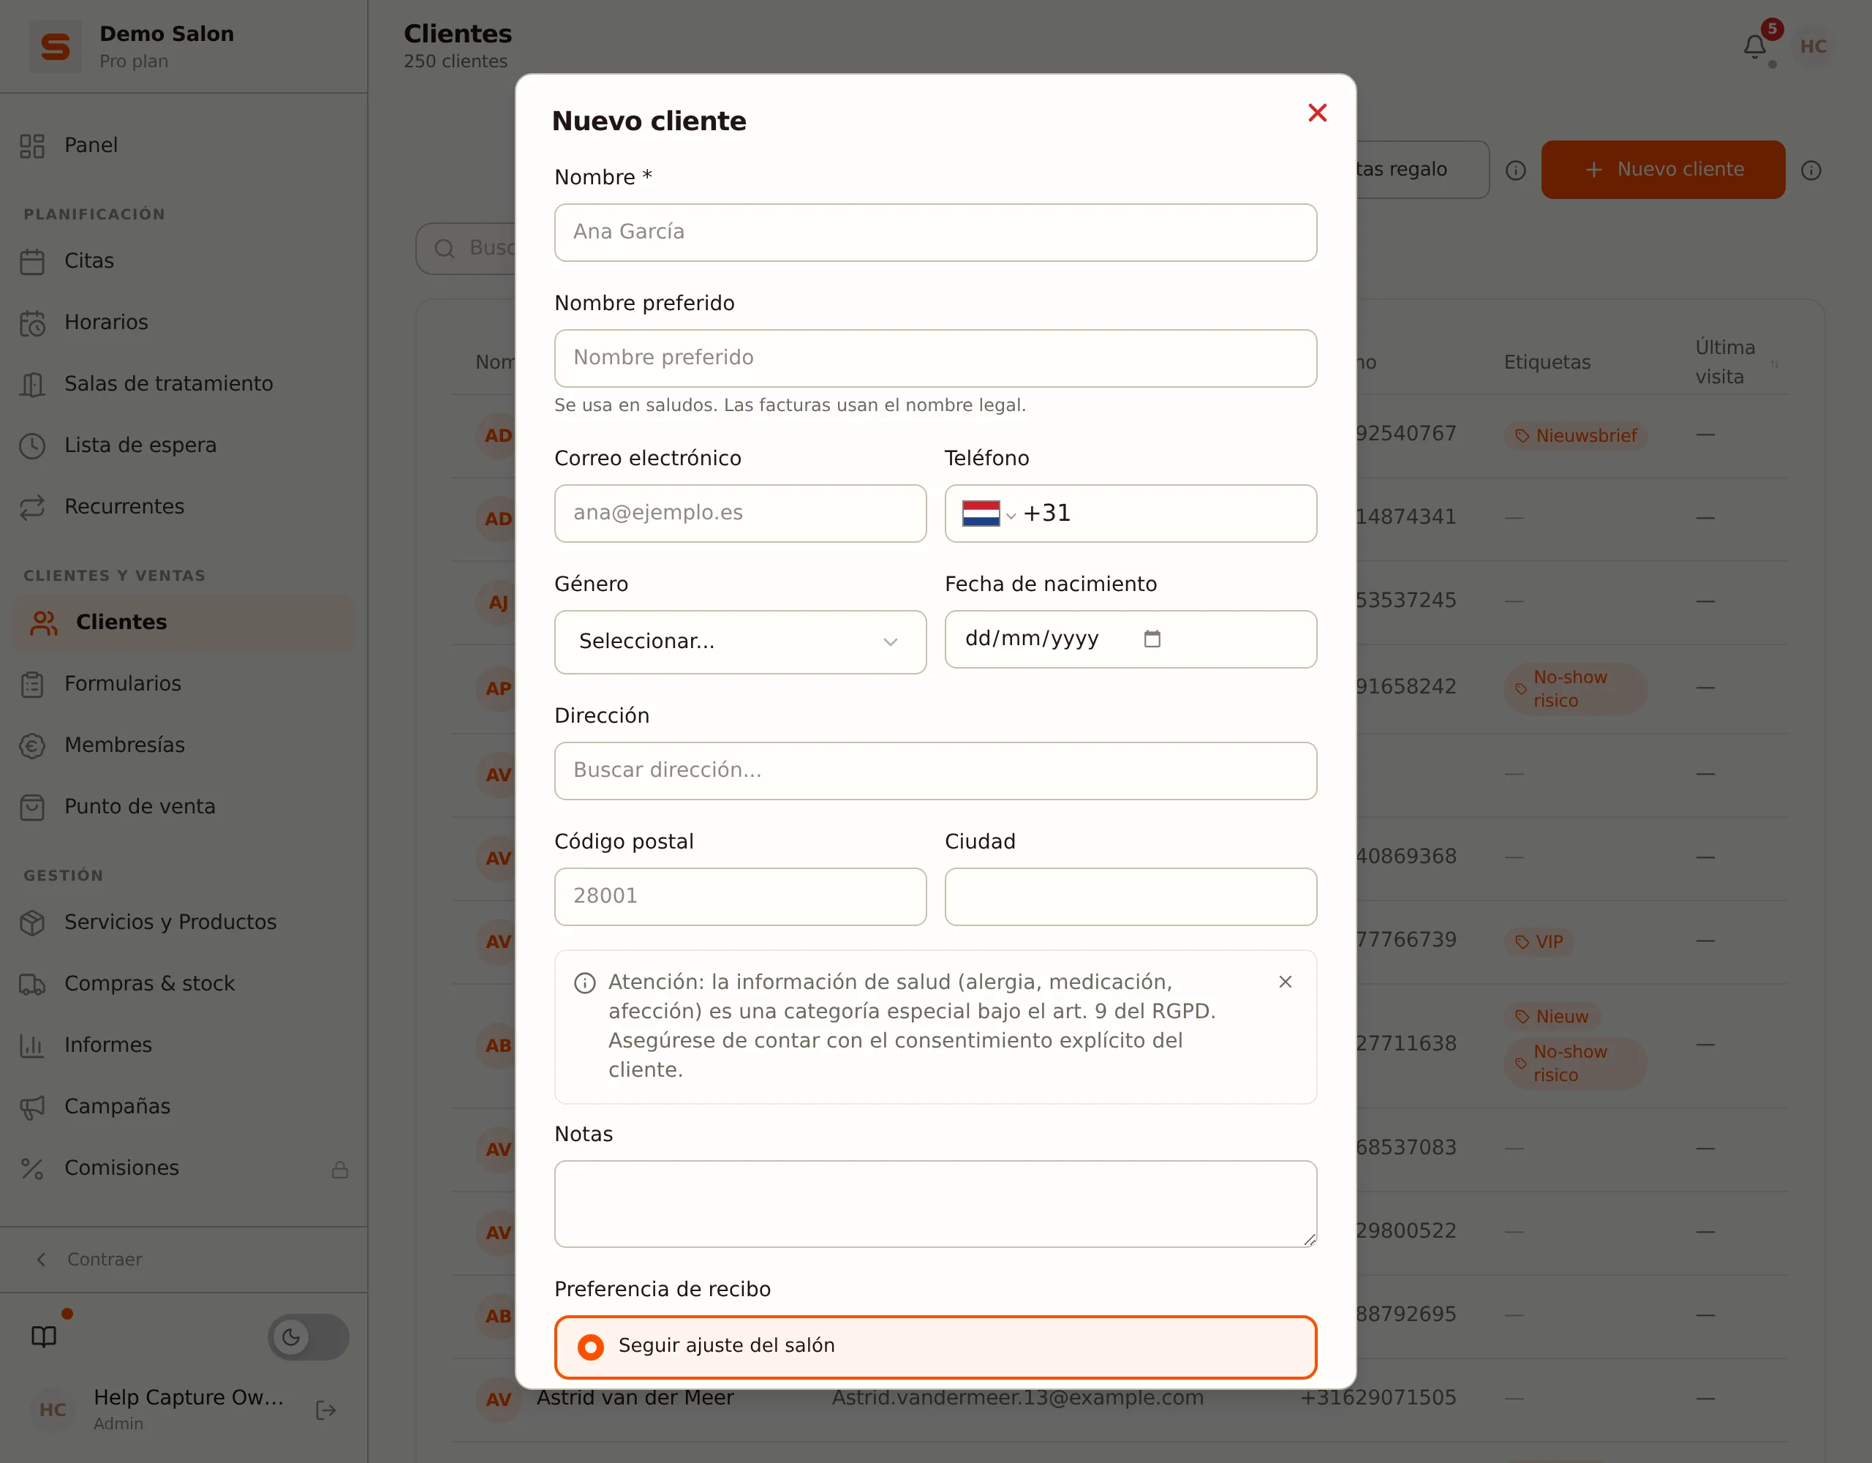Image resolution: width=1872 pixels, height=1463 pixels.
Task: Click the Correo electrónico field
Action: coord(740,513)
